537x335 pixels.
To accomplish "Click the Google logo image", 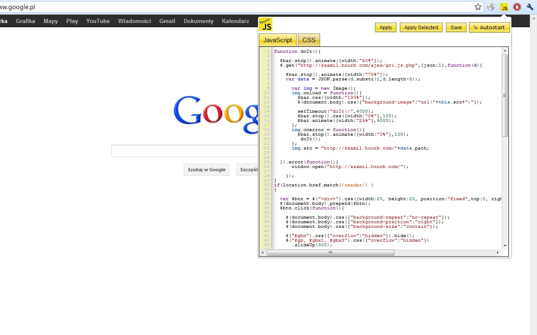I will pos(216,115).
